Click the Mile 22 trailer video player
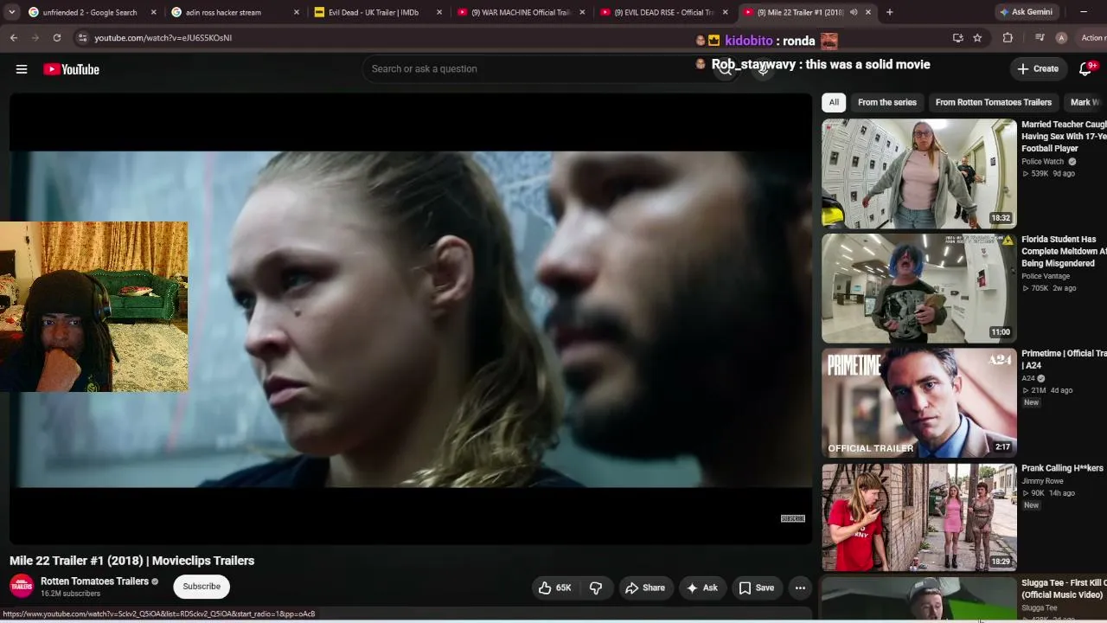1107x623 pixels. click(411, 318)
